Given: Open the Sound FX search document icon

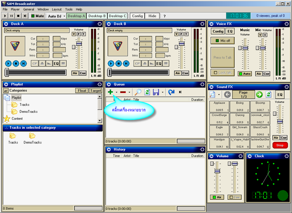Looking at the screenshot, I should pyautogui.click(x=212, y=95).
